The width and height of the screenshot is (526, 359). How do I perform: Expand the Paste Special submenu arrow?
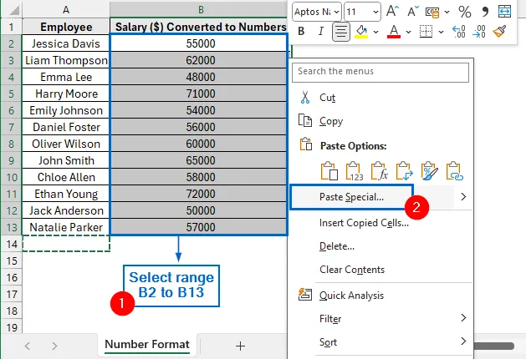(x=463, y=197)
